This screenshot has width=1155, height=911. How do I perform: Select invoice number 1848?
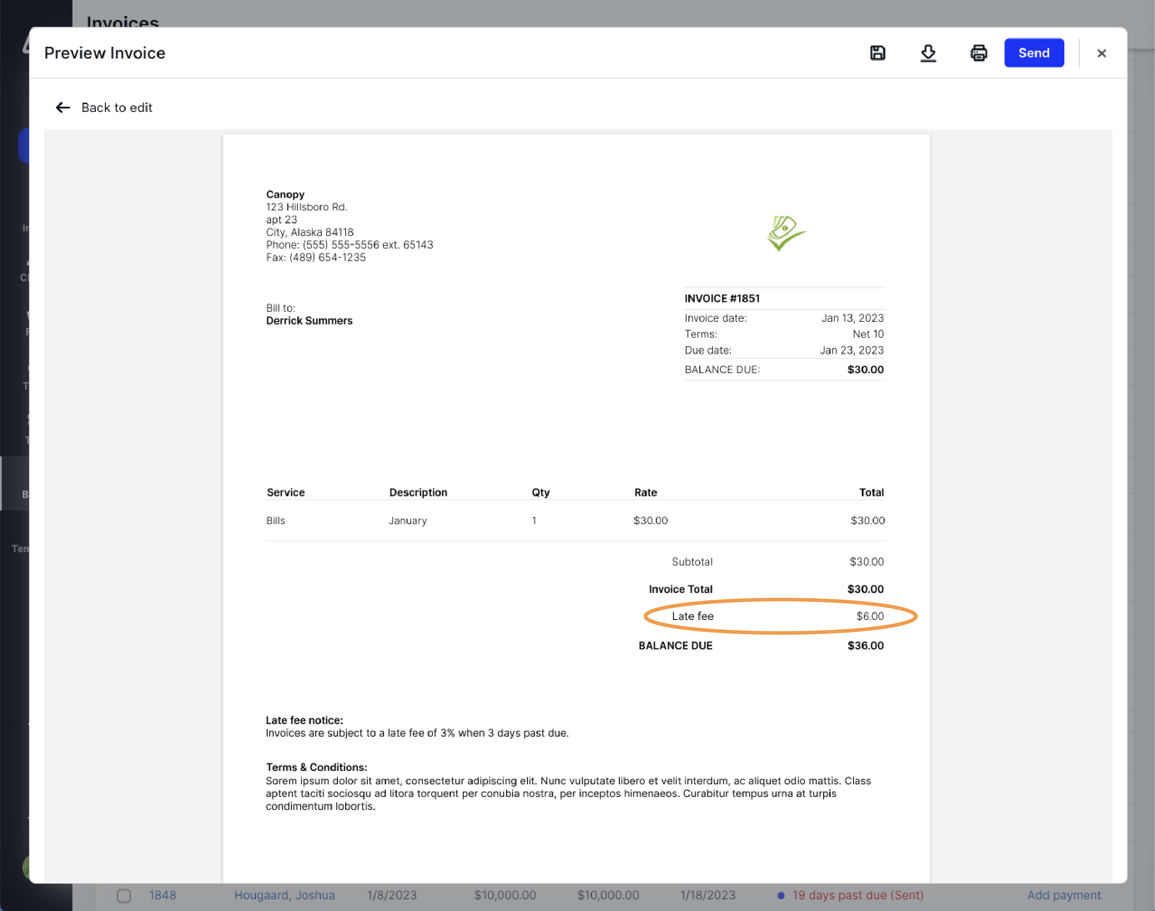click(163, 895)
